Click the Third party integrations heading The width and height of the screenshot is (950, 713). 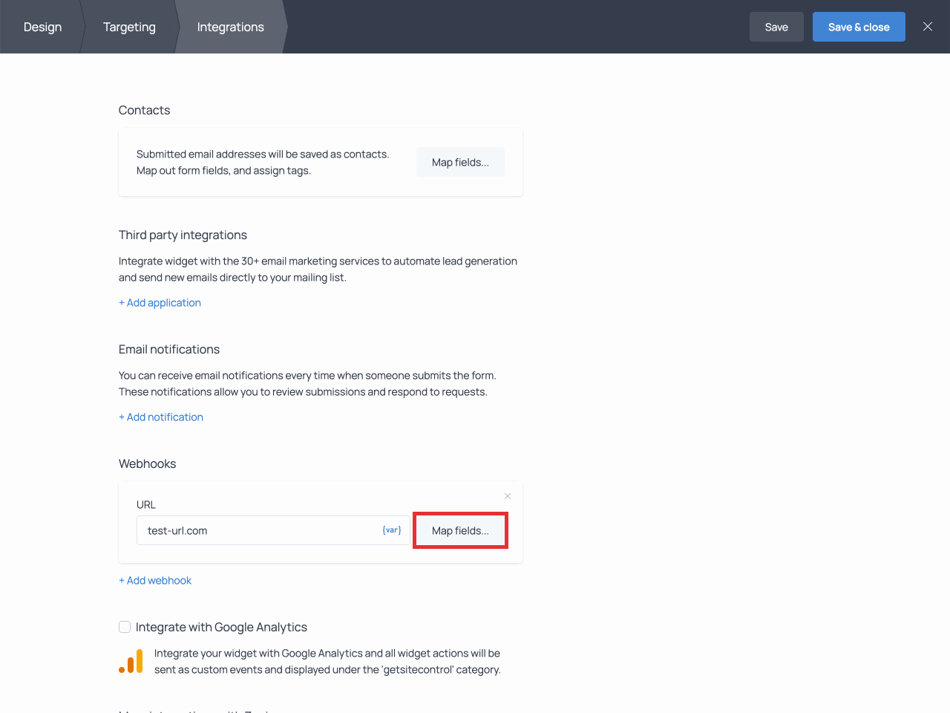click(x=183, y=235)
